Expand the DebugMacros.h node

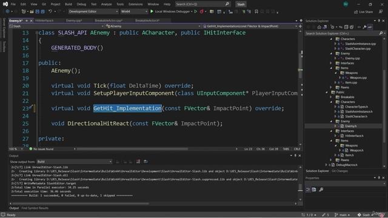pos(326,165)
